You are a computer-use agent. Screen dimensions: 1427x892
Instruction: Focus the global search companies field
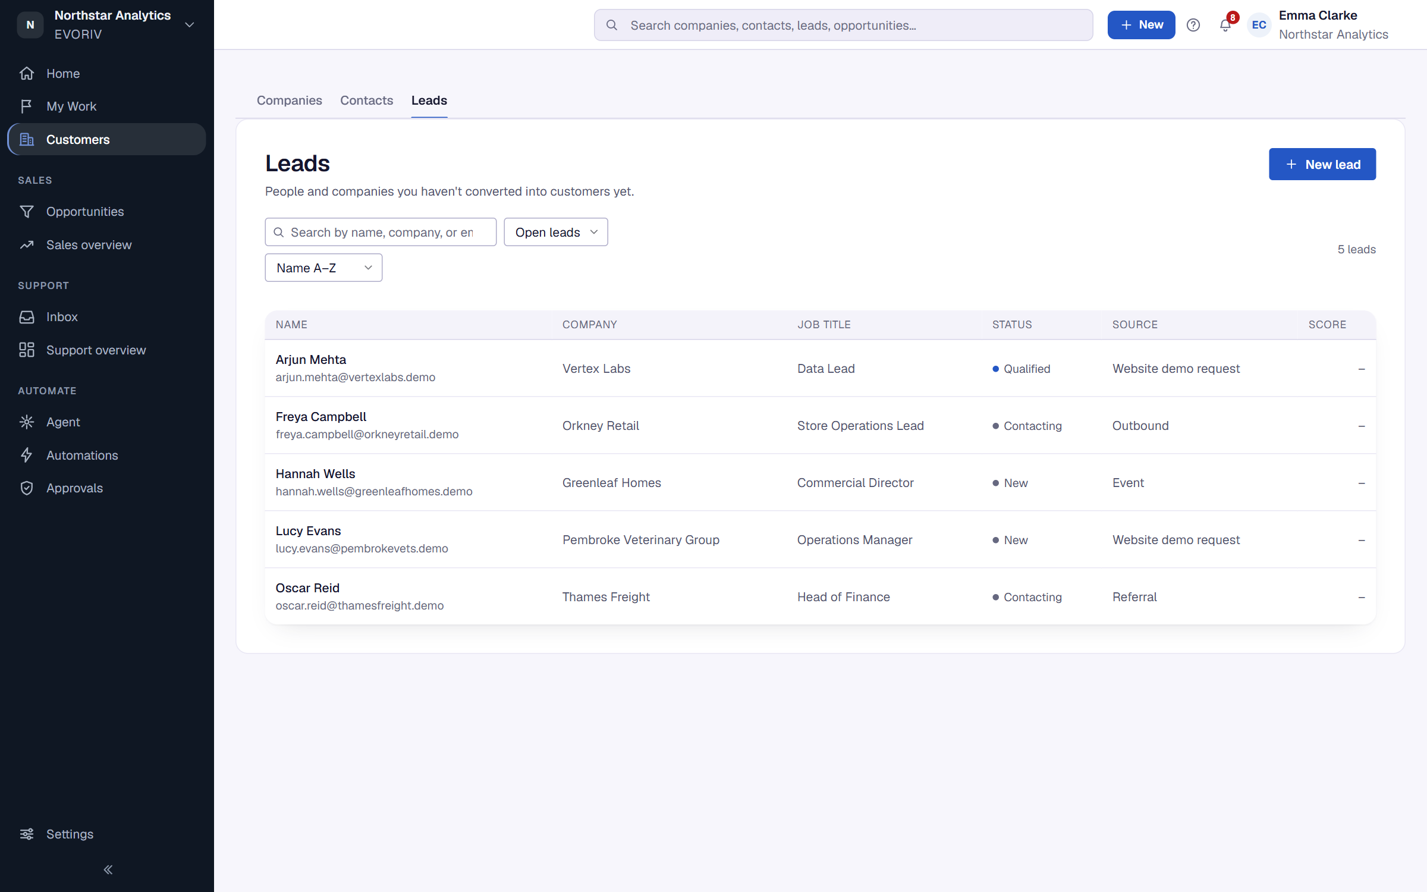coord(843,25)
